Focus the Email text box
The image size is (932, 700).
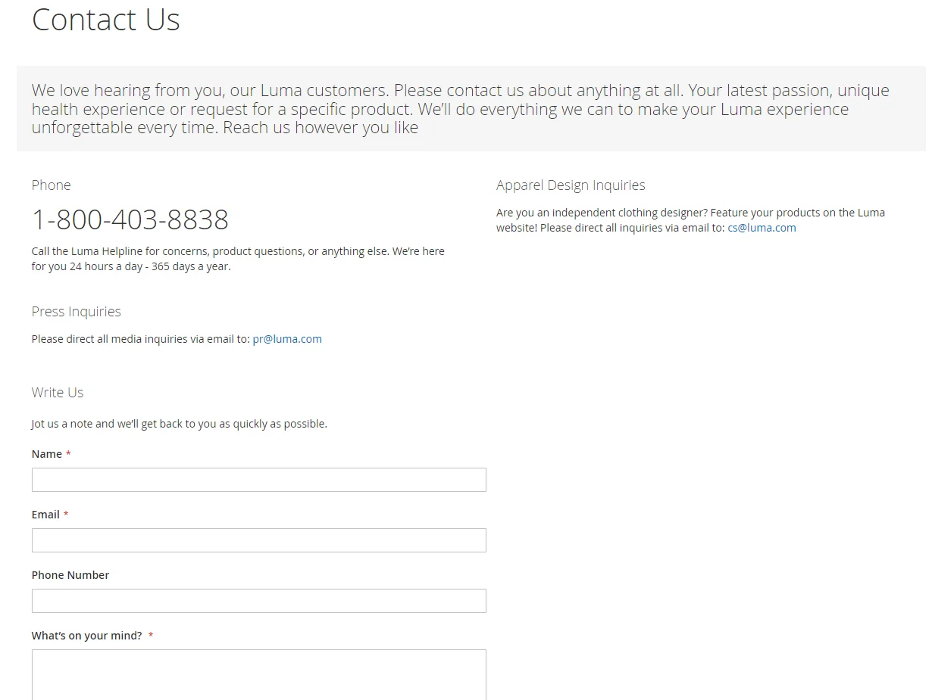point(258,540)
